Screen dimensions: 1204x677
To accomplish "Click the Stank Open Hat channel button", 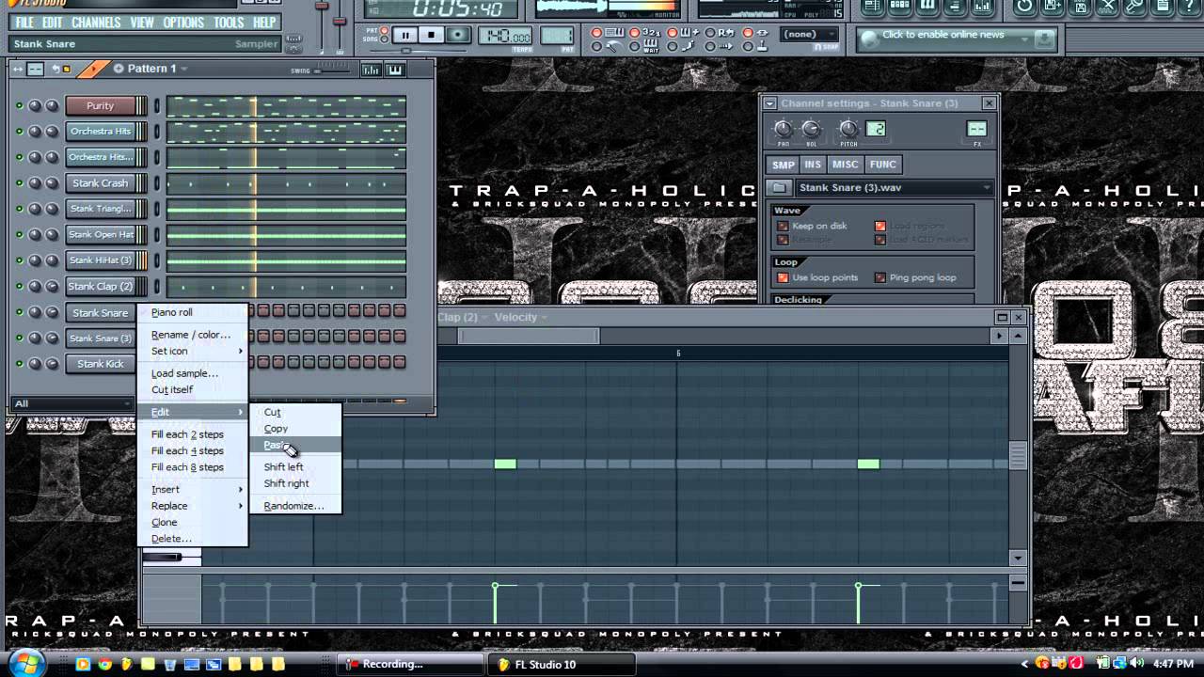I will coord(101,235).
